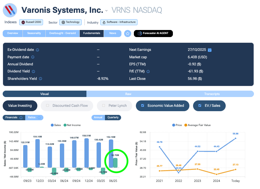Image resolution: width=260 pixels, height=189 pixels.
Task: Uncheck the Economic Value Added checkbox
Action: 143,105
